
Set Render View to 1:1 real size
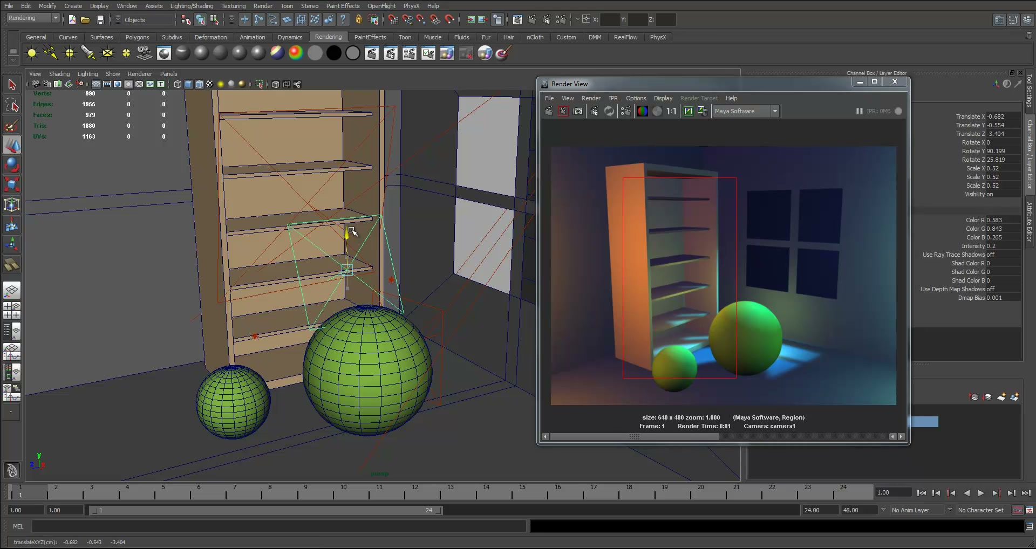[671, 111]
